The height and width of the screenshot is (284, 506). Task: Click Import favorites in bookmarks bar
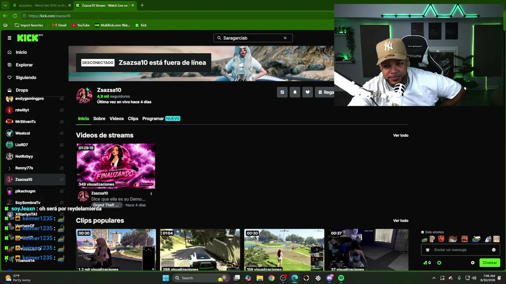tap(28, 25)
